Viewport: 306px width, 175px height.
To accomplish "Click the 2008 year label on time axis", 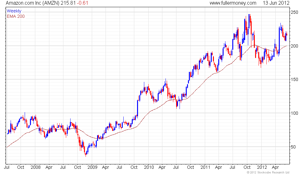I will pyautogui.click(x=36, y=167).
